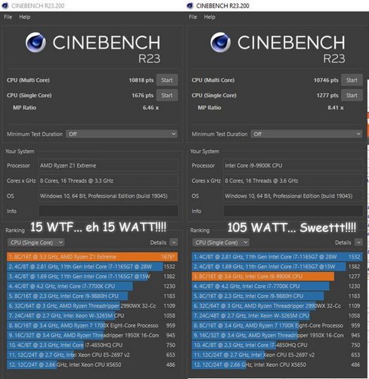The image size is (369, 379).
Task: Select i7-1165G7 @ 28W row in the right ranking
Action: [277, 257]
